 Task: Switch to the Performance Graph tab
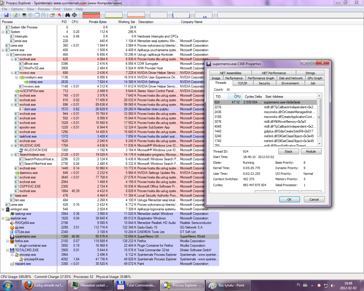(x=261, y=78)
